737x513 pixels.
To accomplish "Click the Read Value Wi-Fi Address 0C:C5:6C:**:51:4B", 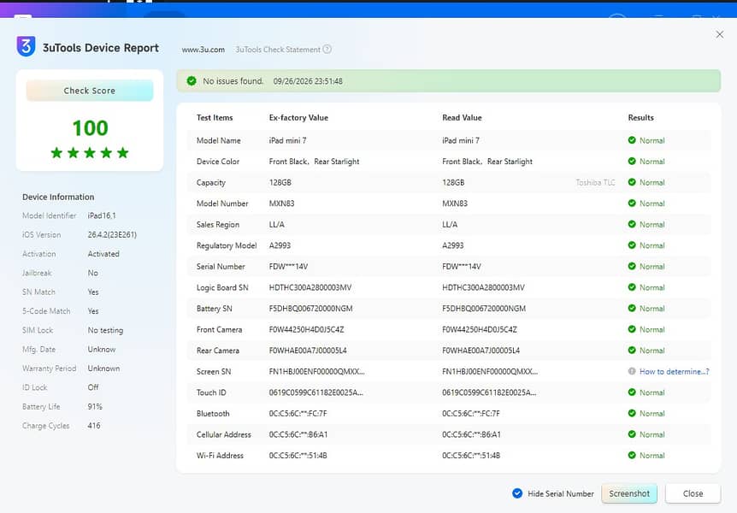I will pos(471,456).
